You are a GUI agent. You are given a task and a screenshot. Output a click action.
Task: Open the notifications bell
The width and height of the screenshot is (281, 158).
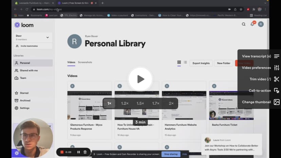[252, 24]
